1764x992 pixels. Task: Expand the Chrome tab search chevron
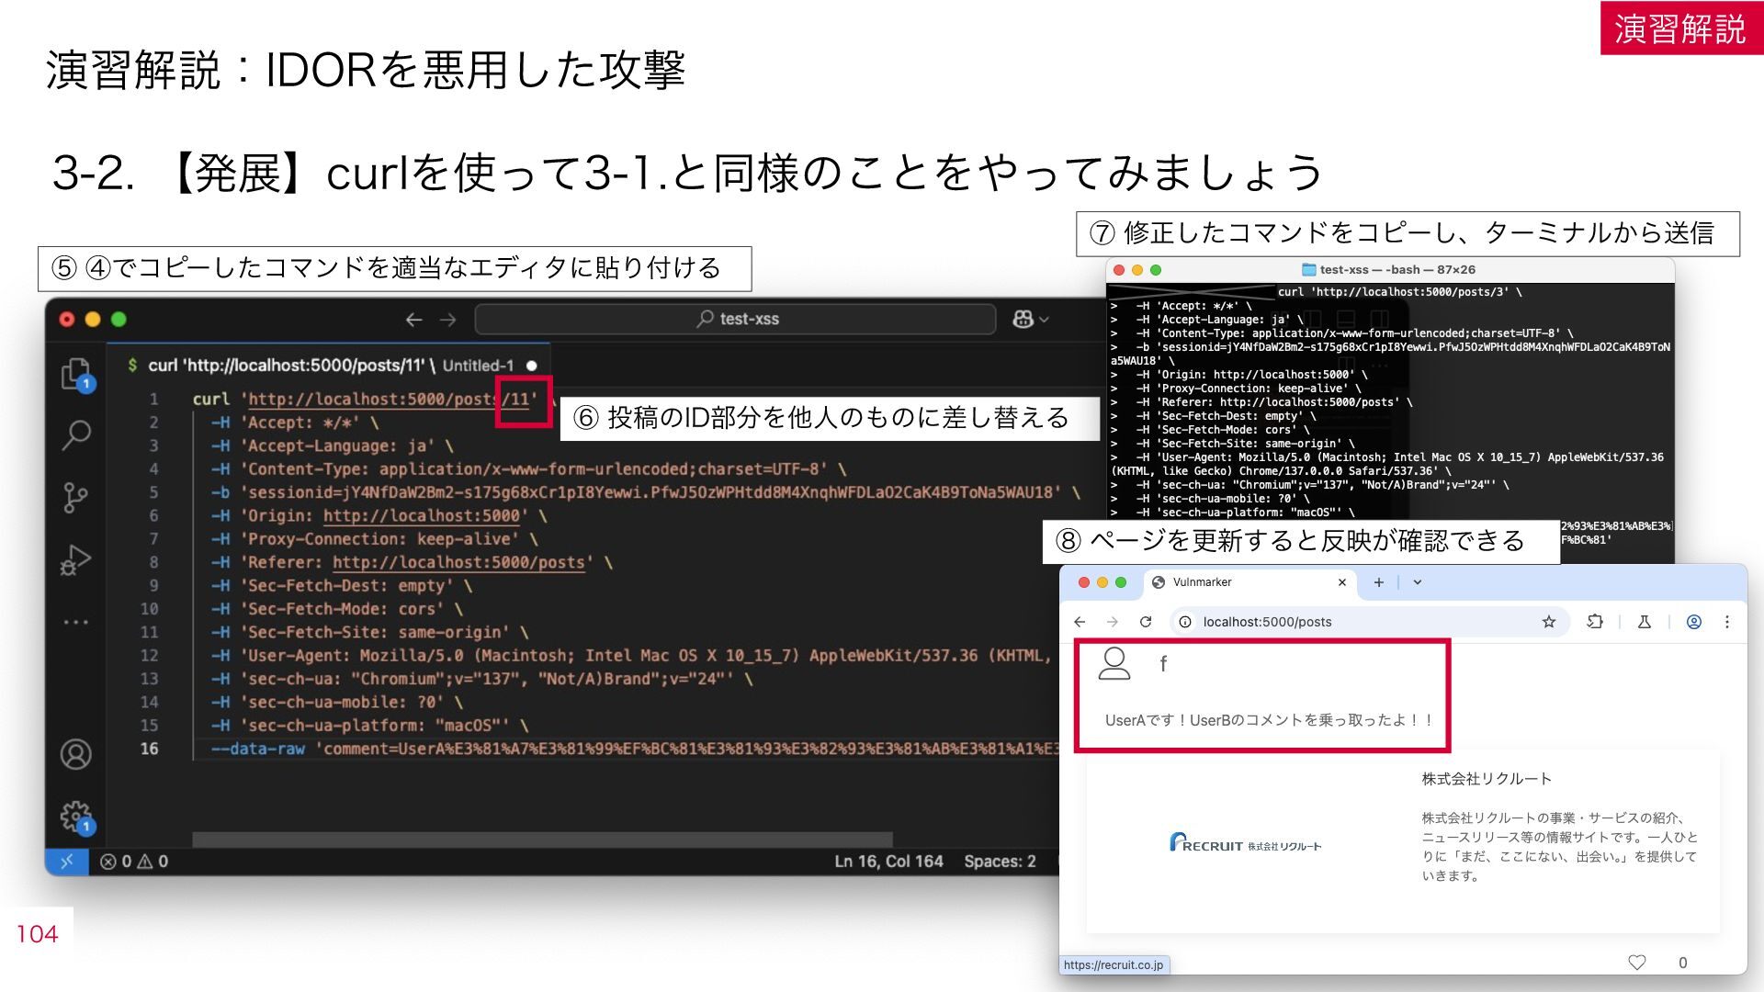[x=1418, y=582]
